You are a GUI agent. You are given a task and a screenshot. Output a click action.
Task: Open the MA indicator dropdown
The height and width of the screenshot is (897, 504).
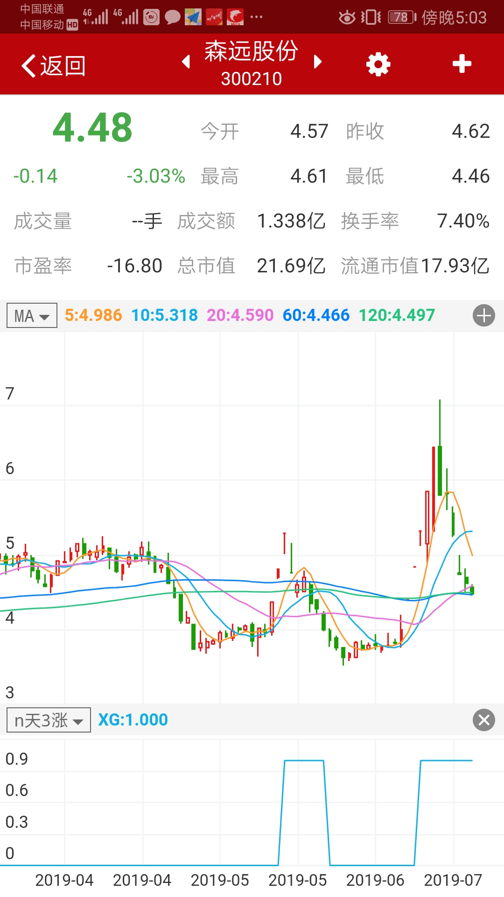[32, 316]
